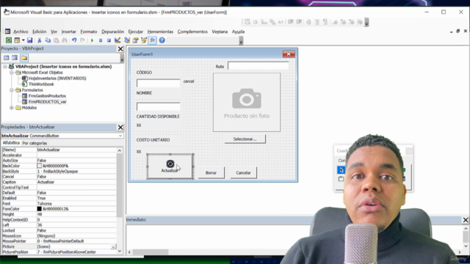This screenshot has height=264, width=470.
Task: Click the Paste toolbar icon
Action: 56,40
